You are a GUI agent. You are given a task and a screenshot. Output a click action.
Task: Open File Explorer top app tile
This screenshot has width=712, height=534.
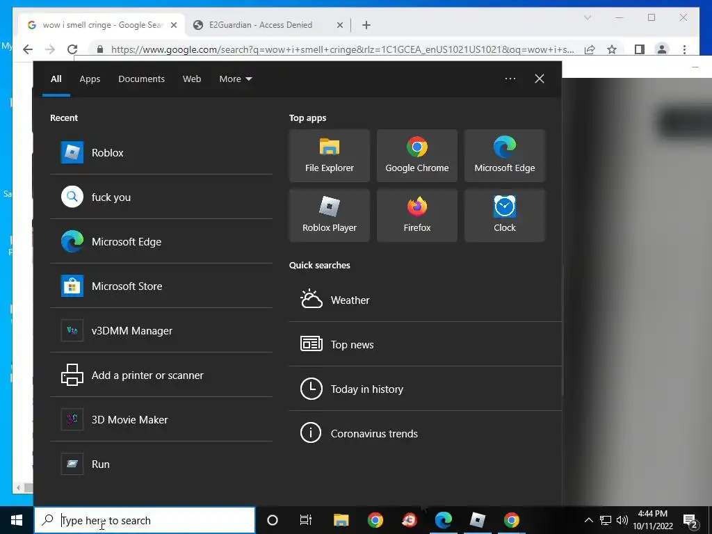pos(329,156)
